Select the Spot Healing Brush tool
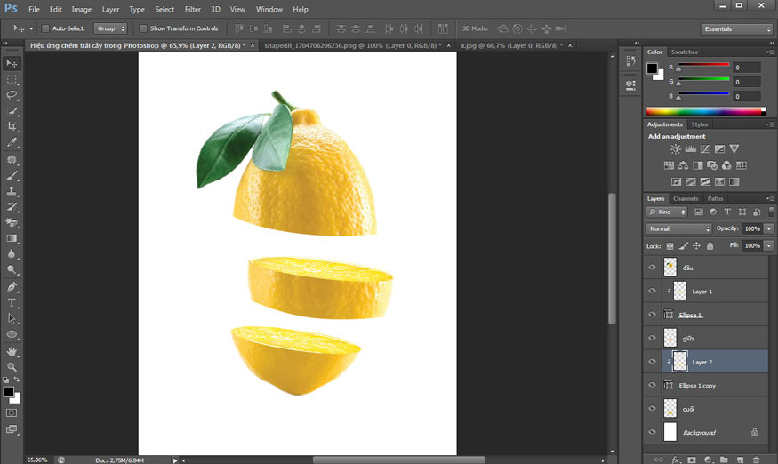 [12, 160]
